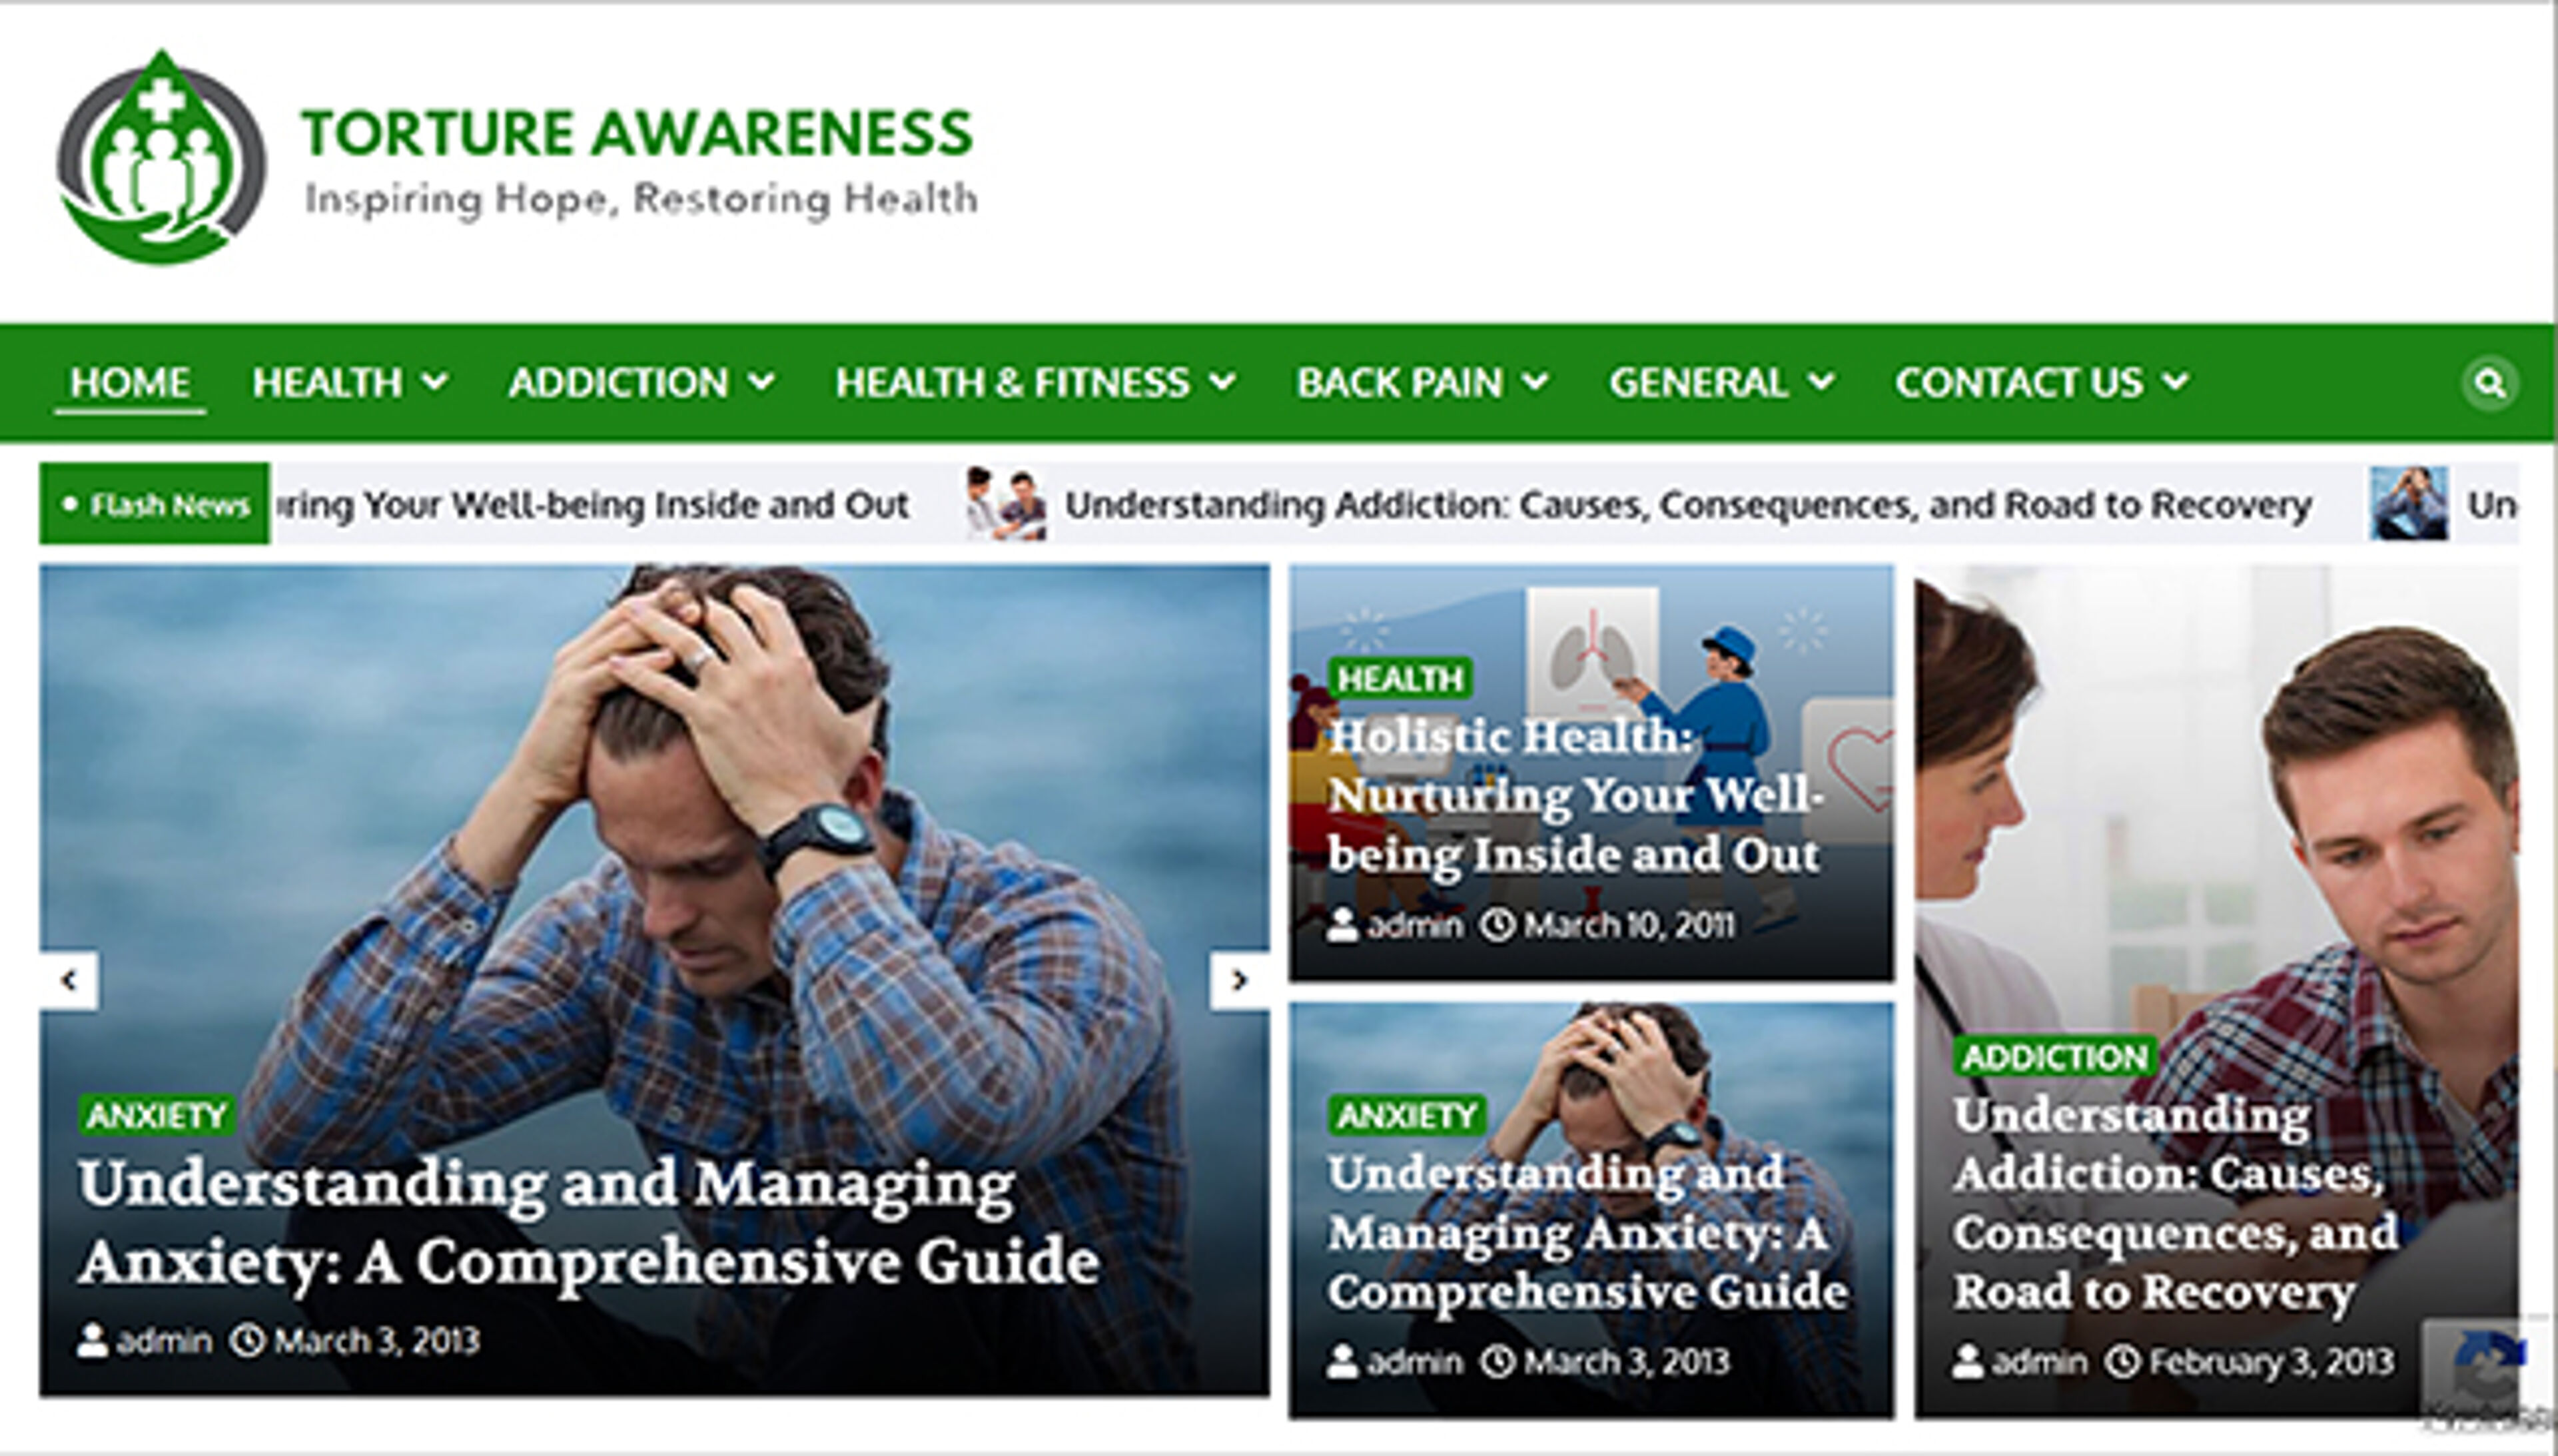Screen dimensions: 2558x1456
Task: Click the Flash News label
Action: (155, 504)
